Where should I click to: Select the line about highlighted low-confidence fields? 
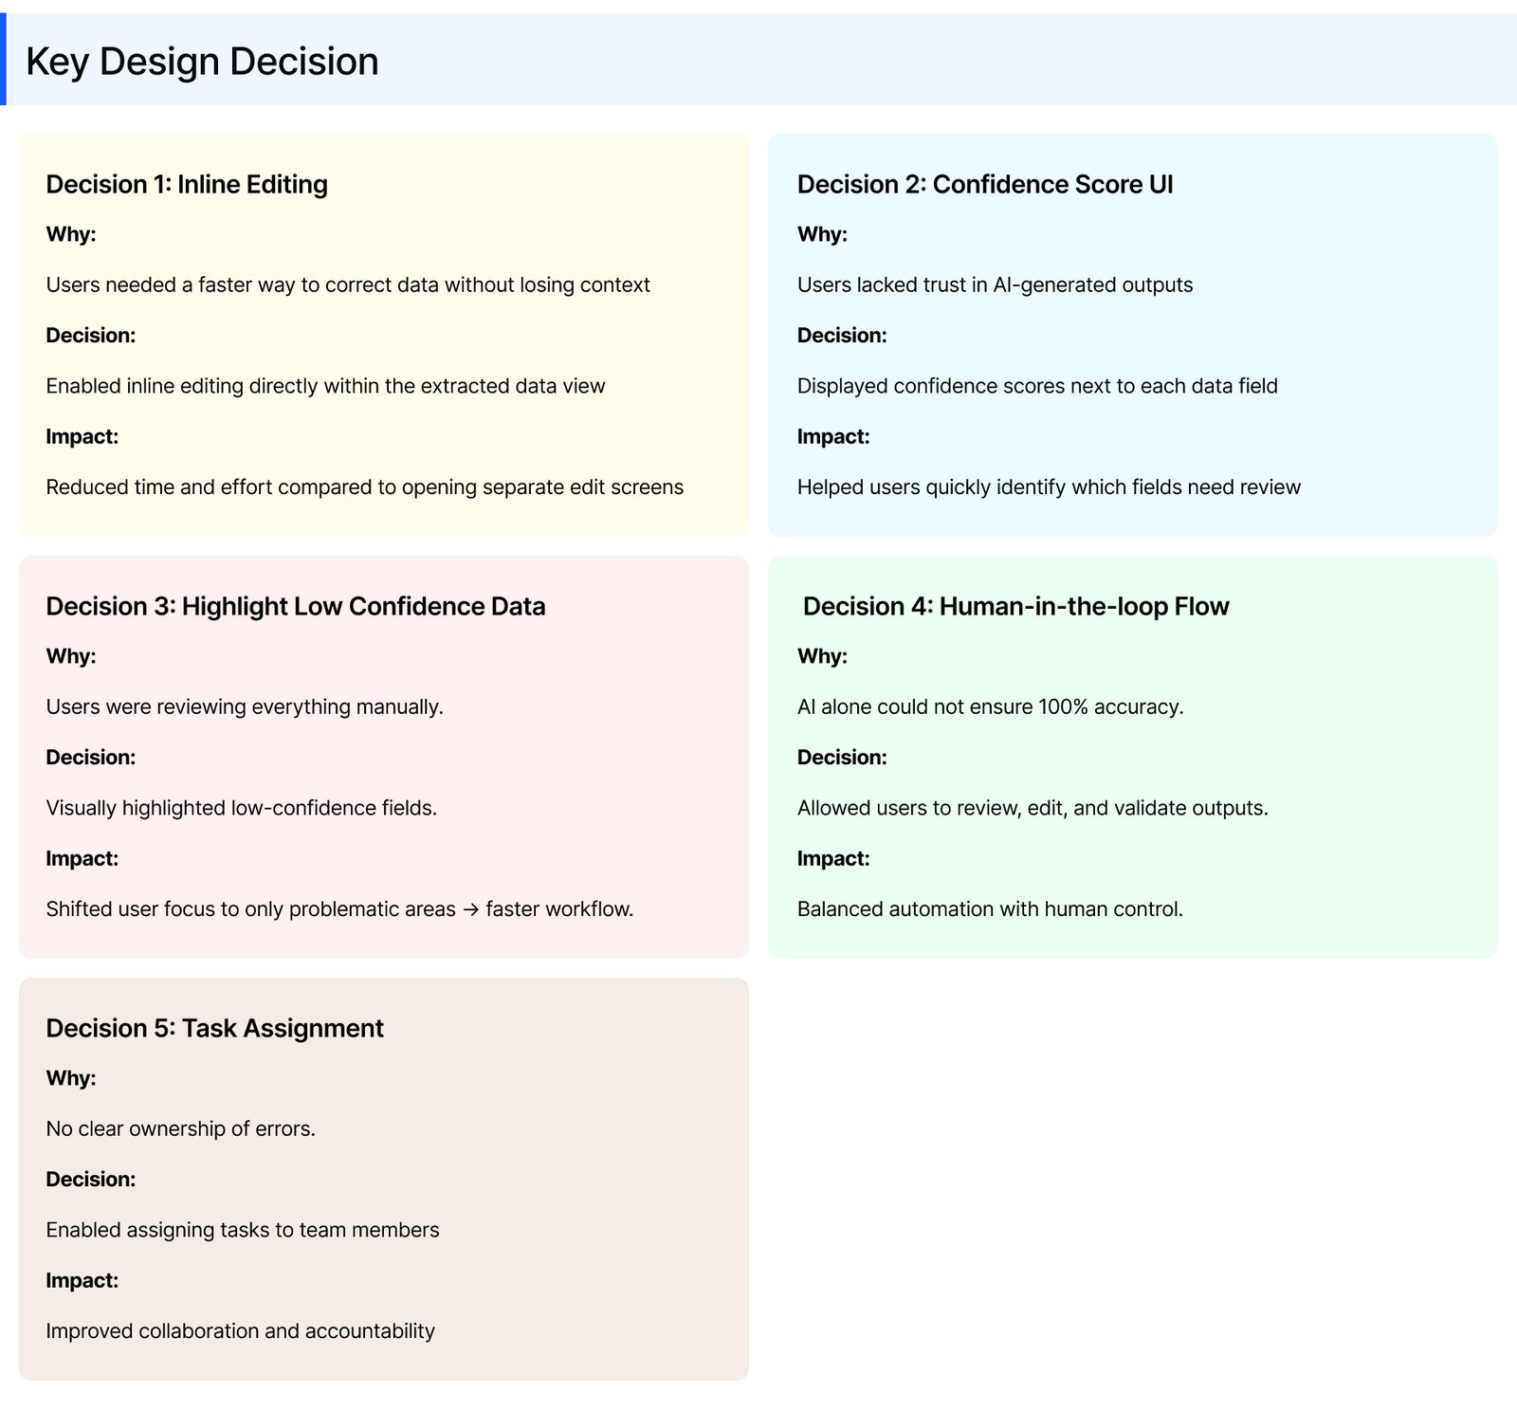[x=242, y=808]
